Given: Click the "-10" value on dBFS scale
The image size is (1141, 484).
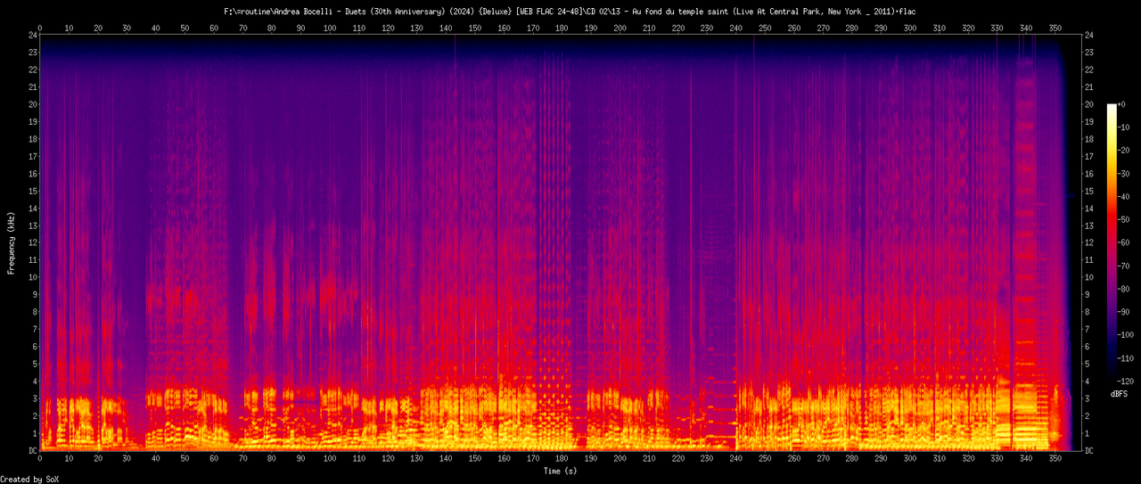Looking at the screenshot, I should click(1125, 127).
